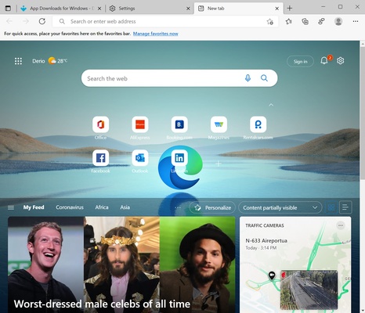The image size is (365, 313).
Task: Close the New tab tab
Action: click(x=277, y=9)
